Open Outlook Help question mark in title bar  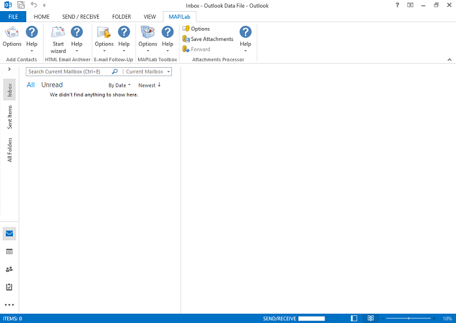pyautogui.click(x=397, y=5)
